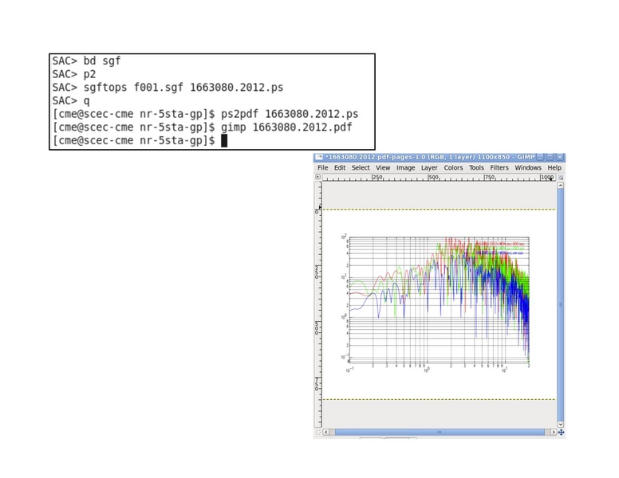Image resolution: width=619 pixels, height=478 pixels.
Task: Click the image menu button at ruler origin
Action: pyautogui.click(x=318, y=178)
